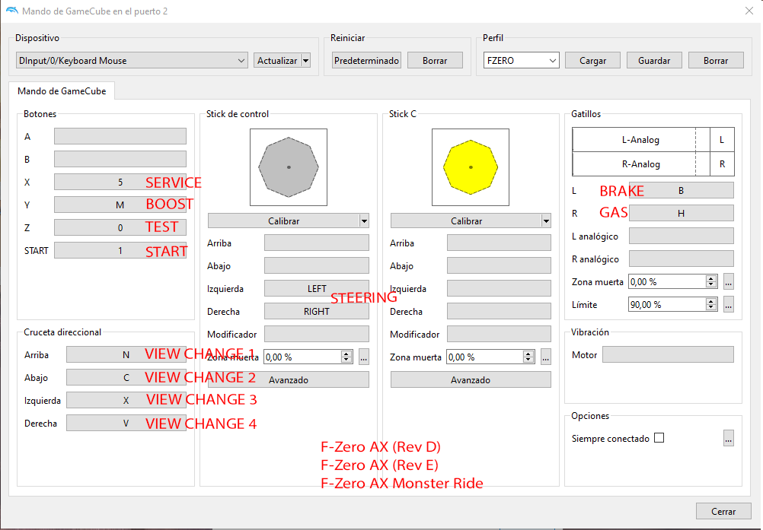Click the Vibración Motor mapping field

tap(668, 354)
